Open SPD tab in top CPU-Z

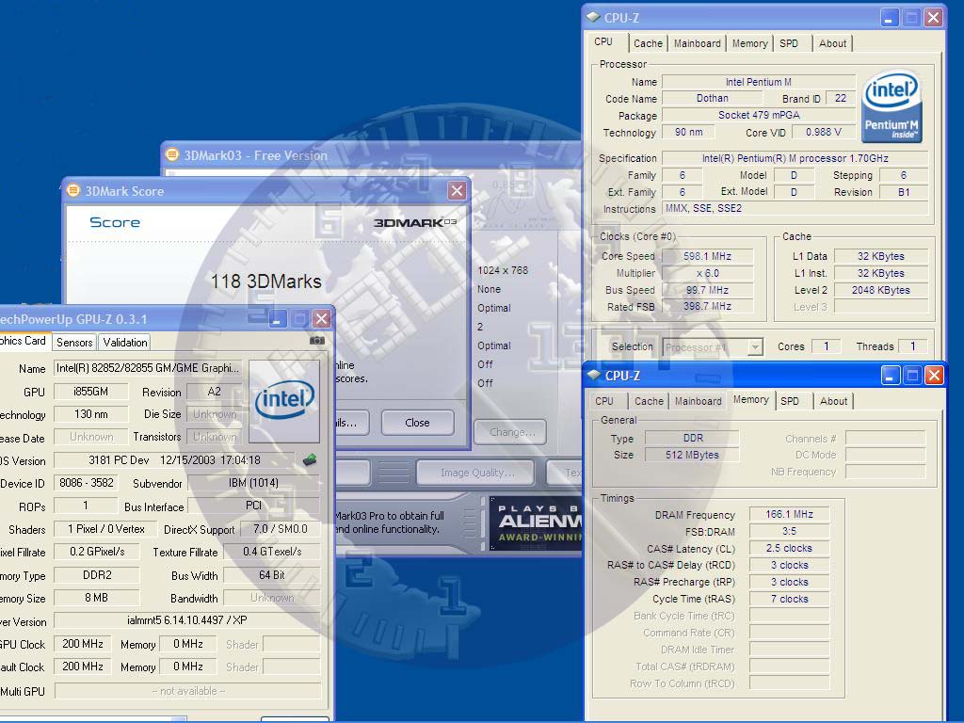(789, 43)
